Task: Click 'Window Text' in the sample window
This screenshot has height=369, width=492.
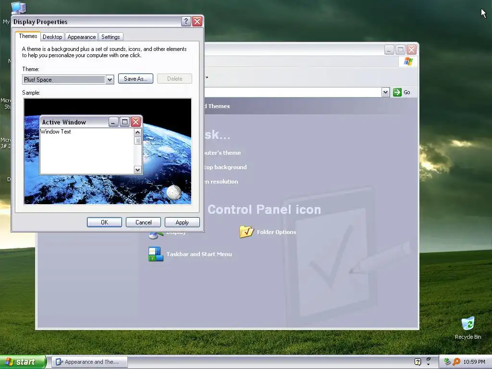Action: (x=56, y=132)
